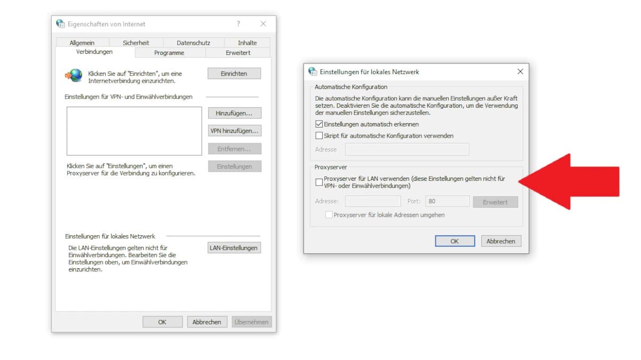This screenshot has width=641, height=360.
Task: Click the greyed Einstellungen button
Action: coord(234,166)
